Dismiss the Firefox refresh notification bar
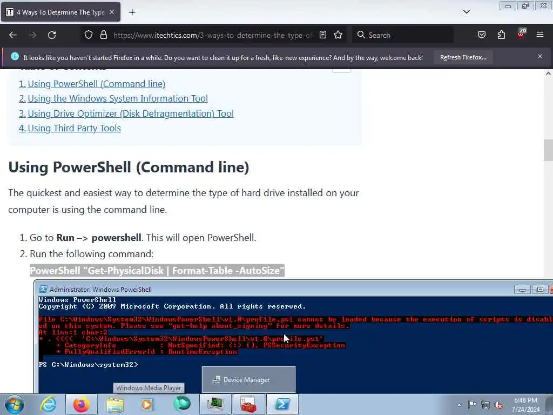 540,56
